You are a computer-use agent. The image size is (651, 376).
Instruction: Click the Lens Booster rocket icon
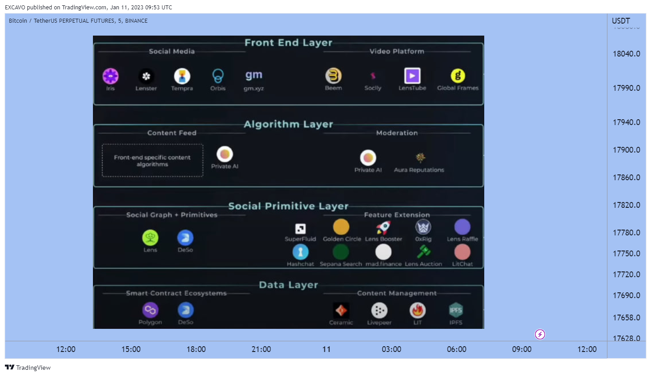coord(383,227)
